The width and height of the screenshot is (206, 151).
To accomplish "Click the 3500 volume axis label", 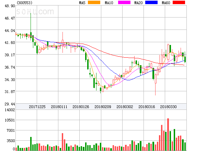I will click(x=11, y=141).
